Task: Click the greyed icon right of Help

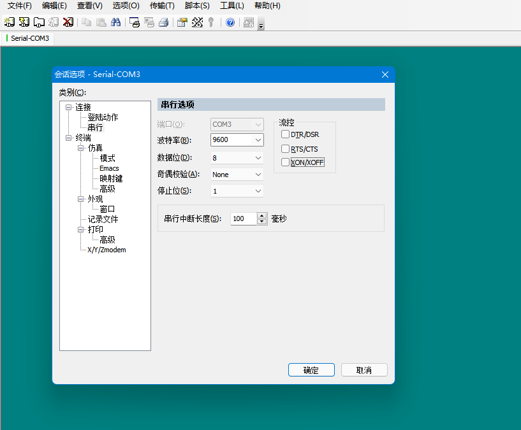Action: click(x=249, y=22)
